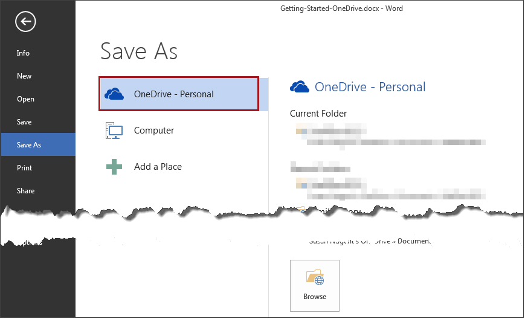525x319 pixels.
Task: Choose Save in the sidebar
Action: (24, 122)
